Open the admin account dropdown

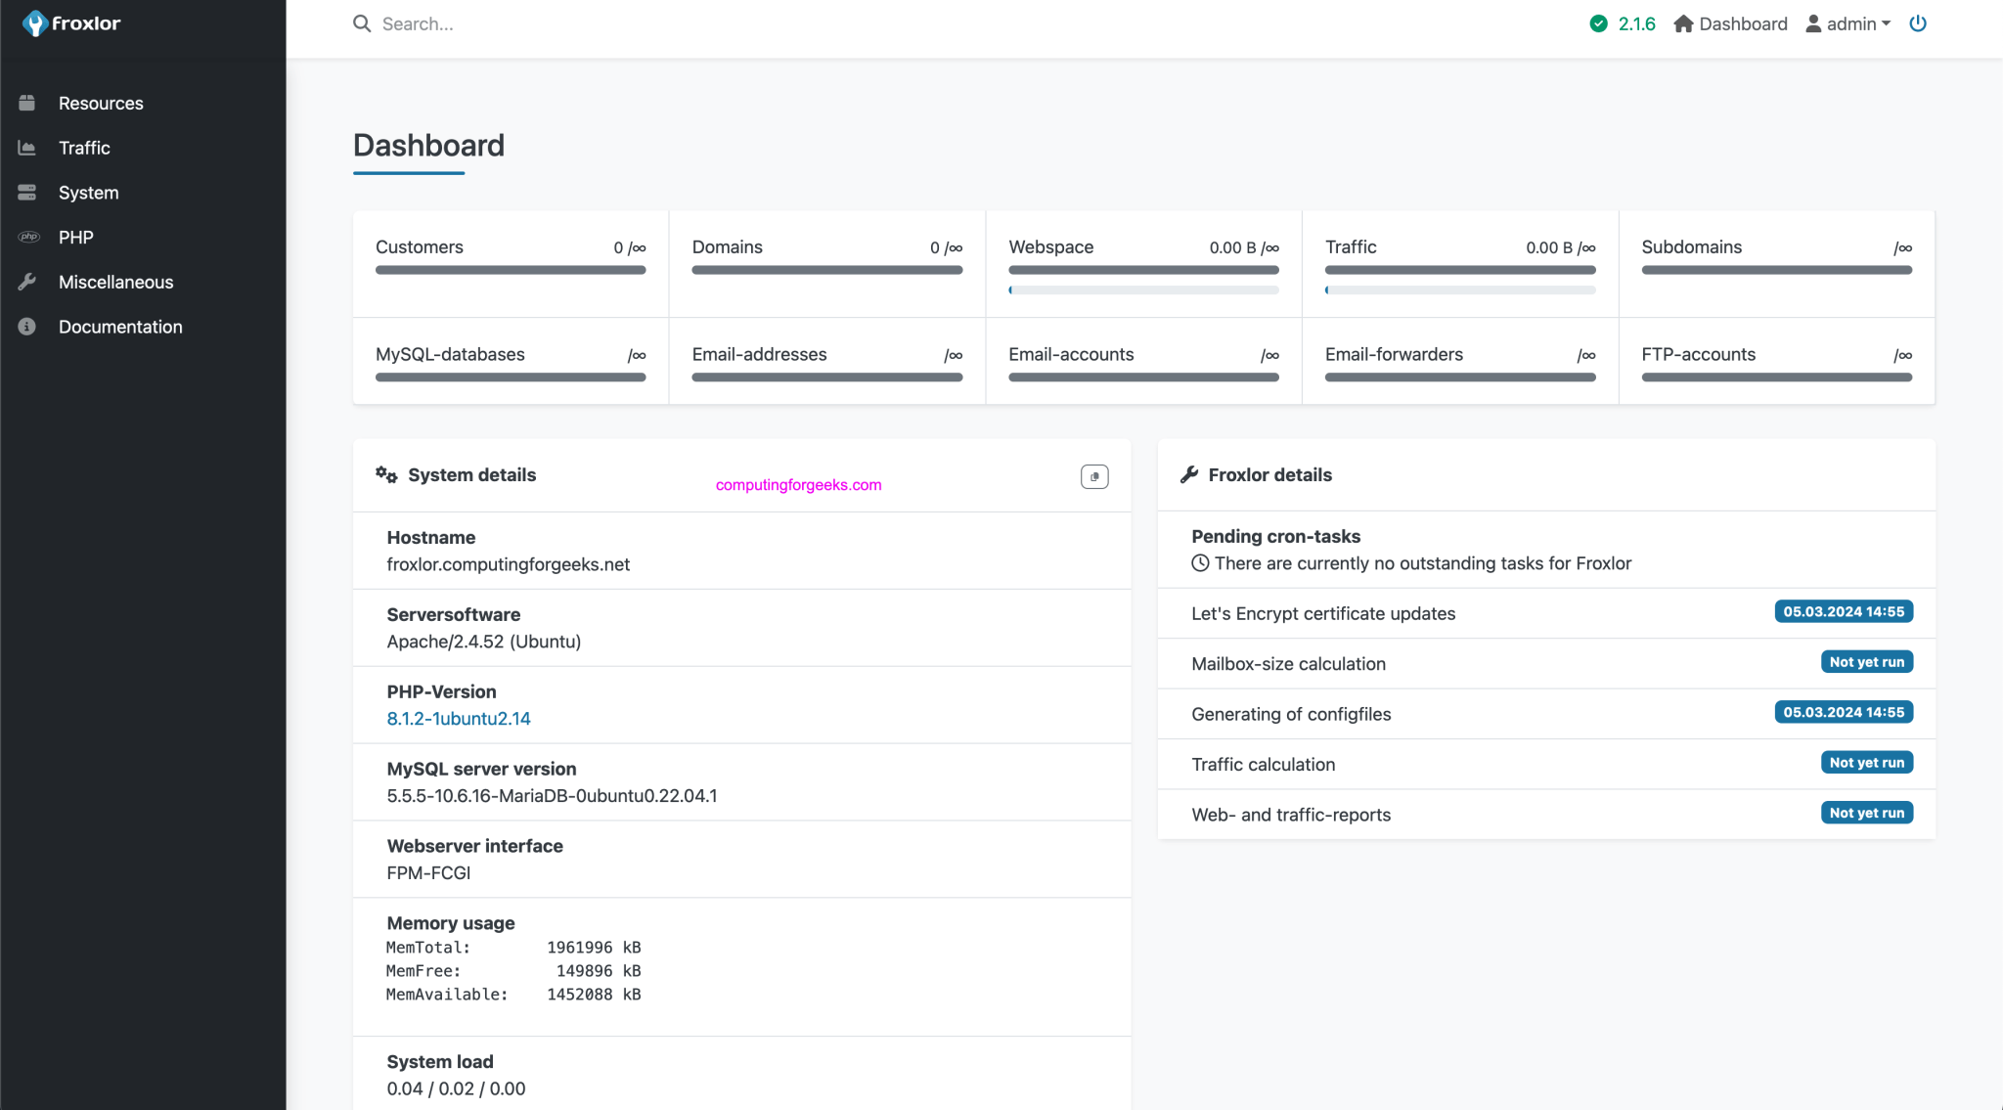pos(1847,23)
